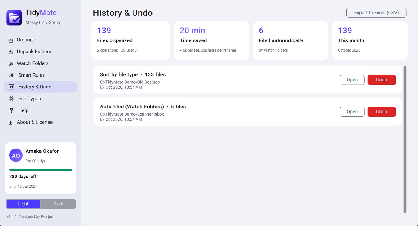Open the Organize section

[x=41, y=40]
